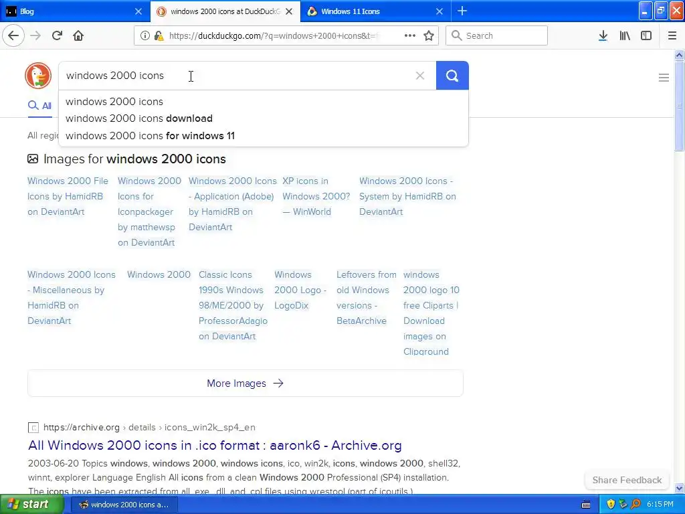Open 'Leftovers from old Windows versions - BetaArchive' link
This screenshot has width=685, height=514.
366,298
